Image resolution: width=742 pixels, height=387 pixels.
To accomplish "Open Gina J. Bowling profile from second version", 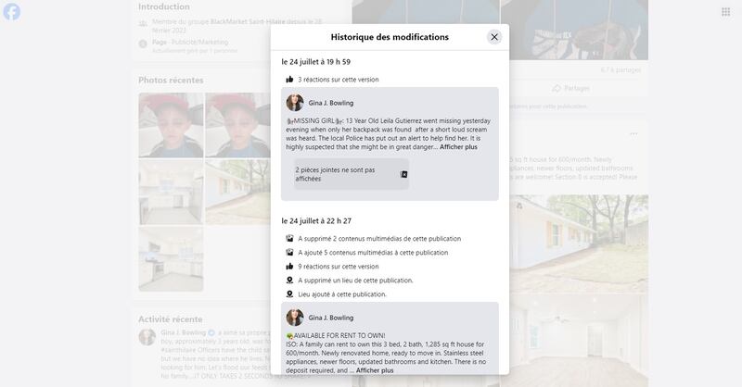I will (x=330, y=318).
